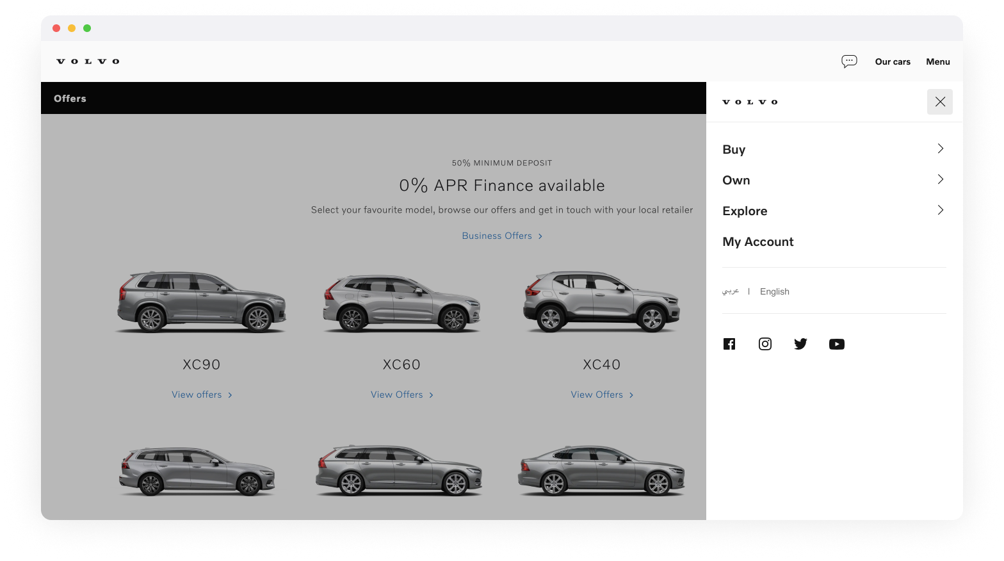Open the chat speech bubble icon

click(x=849, y=61)
